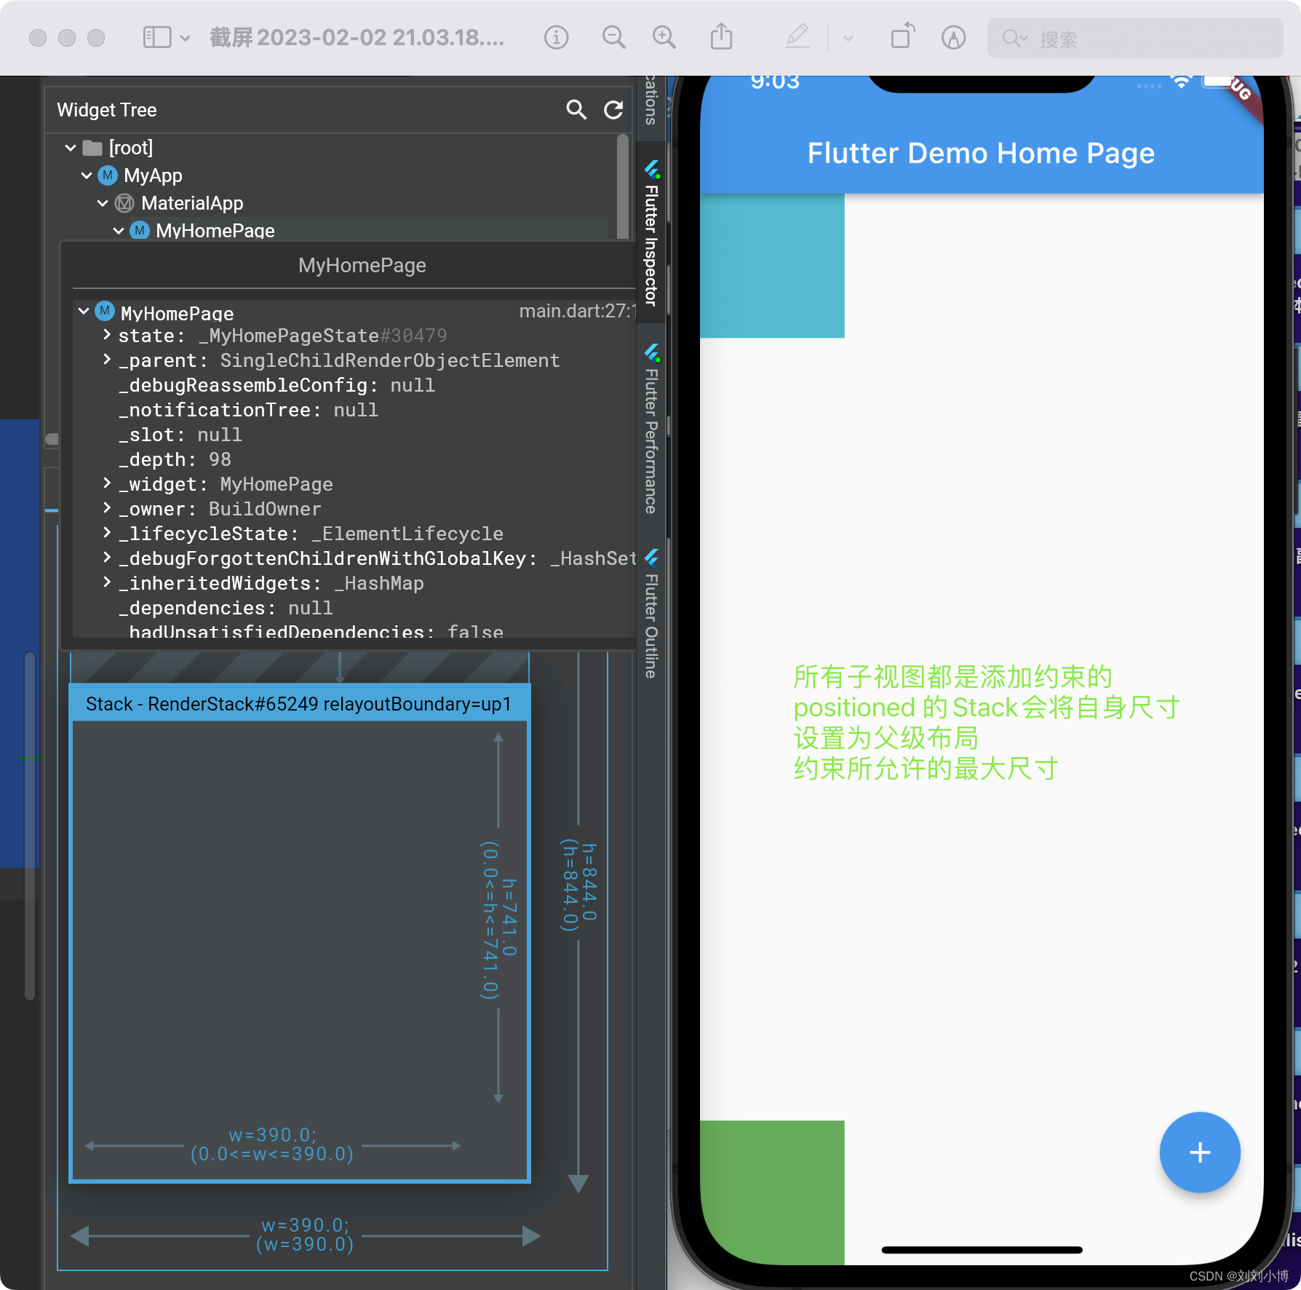This screenshot has height=1290, width=1301.
Task: Click the w=390.0 Stack width label
Action: tap(272, 1144)
